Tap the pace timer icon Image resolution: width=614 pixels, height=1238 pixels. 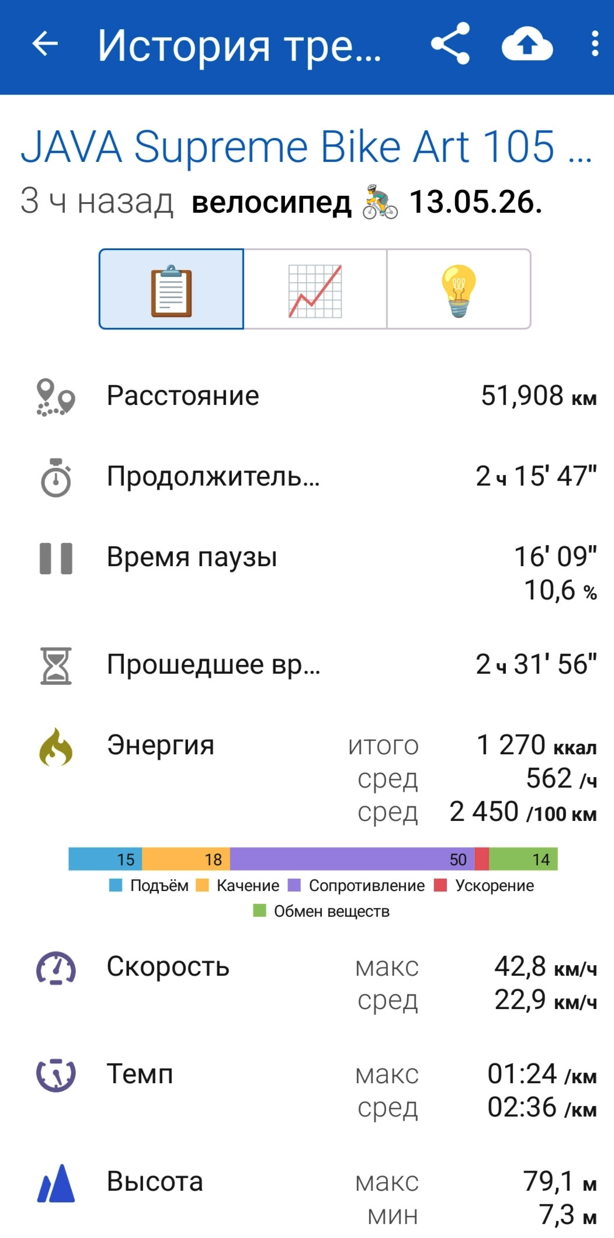point(55,1076)
